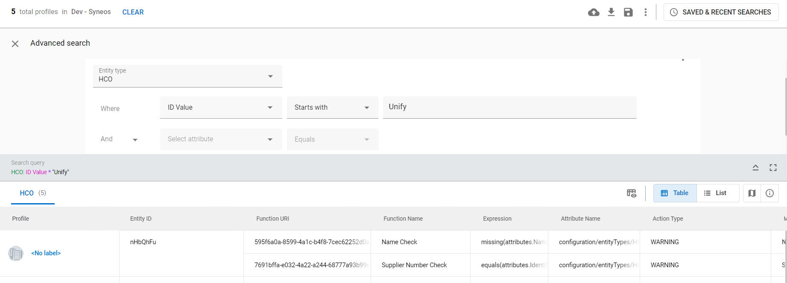
Task: Switch to Table view
Action: (x=675, y=193)
